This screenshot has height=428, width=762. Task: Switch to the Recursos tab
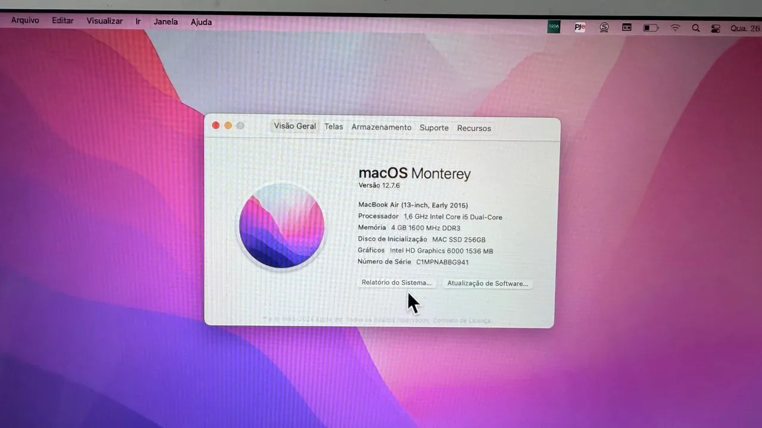pyautogui.click(x=474, y=128)
